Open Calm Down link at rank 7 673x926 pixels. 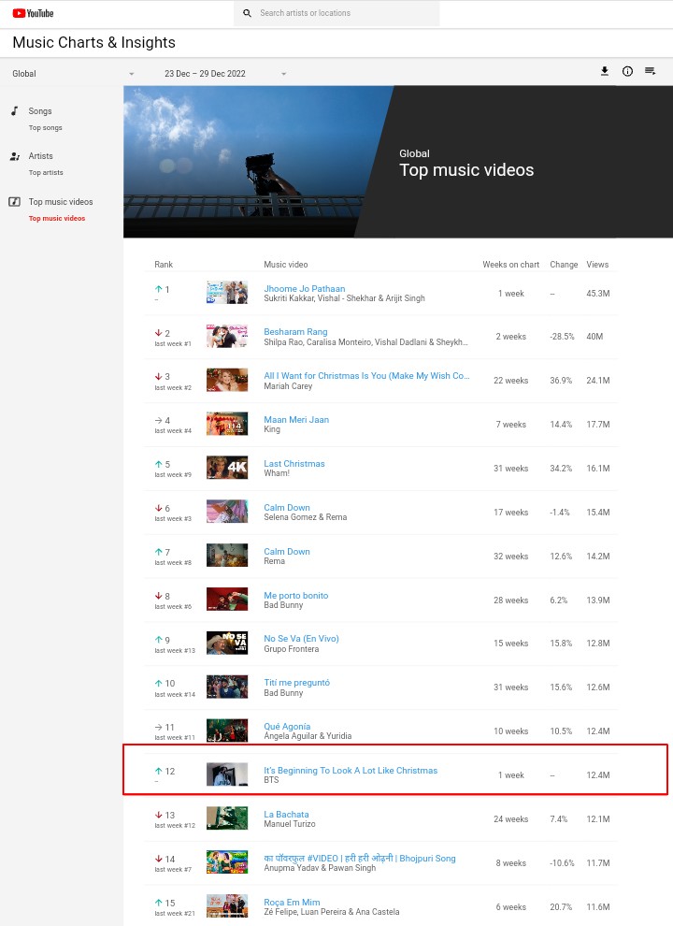[x=287, y=552]
